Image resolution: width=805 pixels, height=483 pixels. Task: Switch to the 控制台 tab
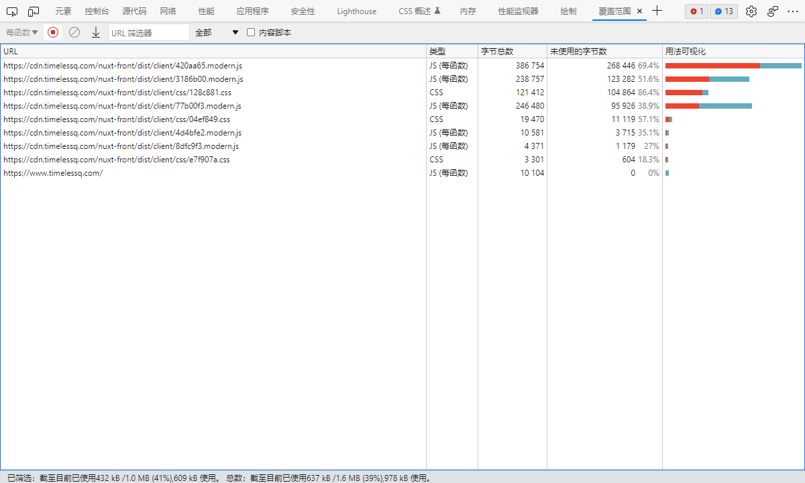(97, 11)
